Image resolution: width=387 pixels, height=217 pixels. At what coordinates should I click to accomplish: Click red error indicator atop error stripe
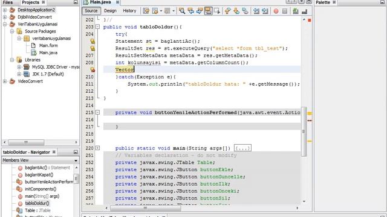click(x=310, y=20)
